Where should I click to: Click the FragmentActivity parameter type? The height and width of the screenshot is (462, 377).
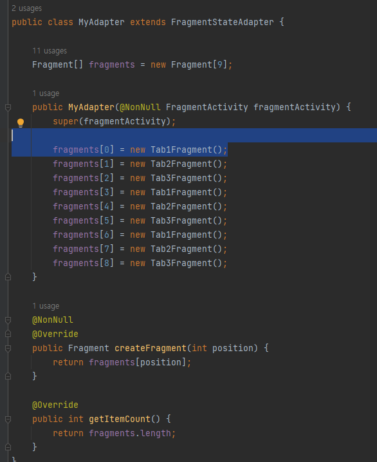click(x=207, y=107)
